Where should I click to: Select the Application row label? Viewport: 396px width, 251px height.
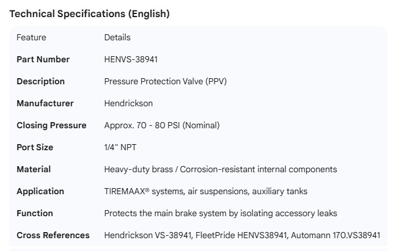coord(40,191)
